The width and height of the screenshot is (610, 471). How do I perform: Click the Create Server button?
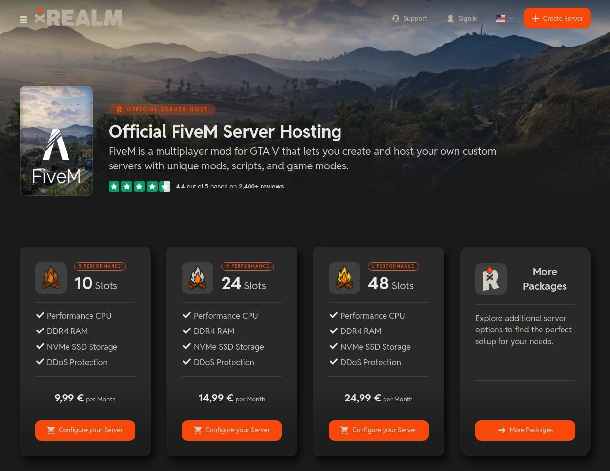557,18
